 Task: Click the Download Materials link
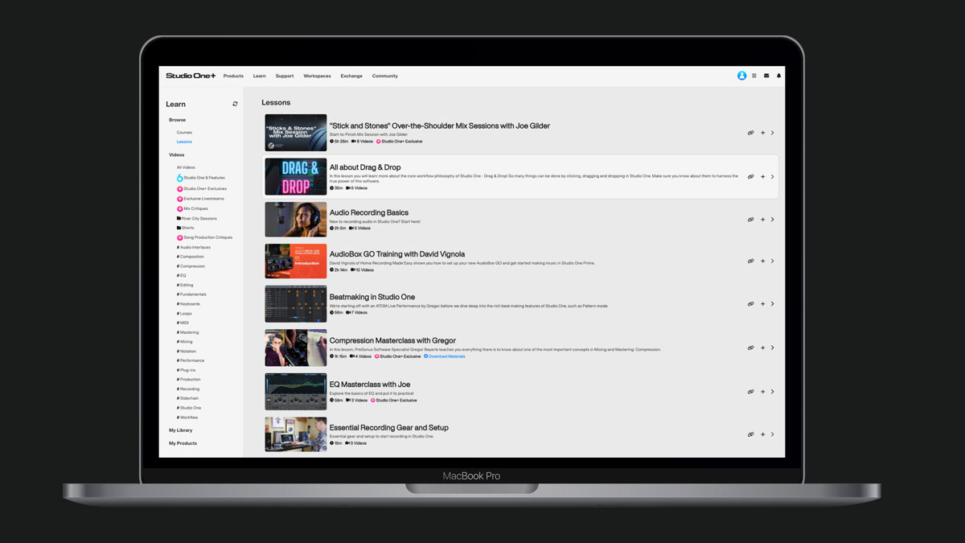point(445,356)
